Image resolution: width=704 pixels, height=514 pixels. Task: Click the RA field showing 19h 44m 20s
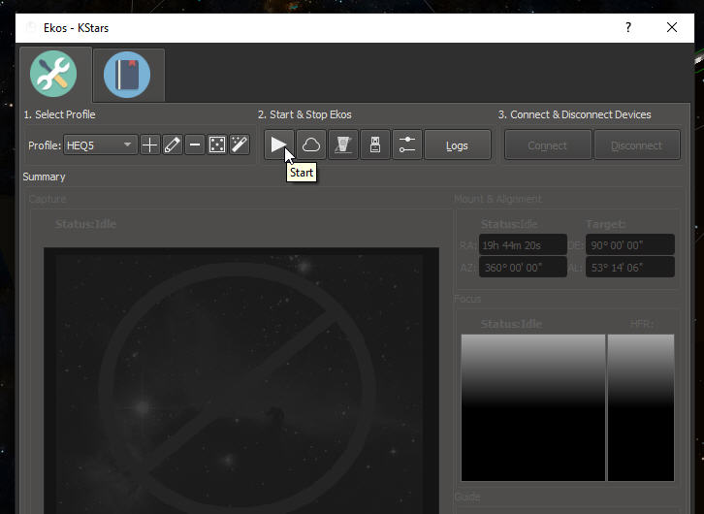click(x=523, y=245)
